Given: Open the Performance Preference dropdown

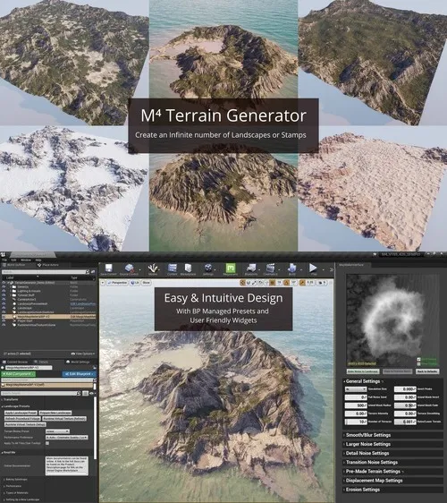Looking at the screenshot, I should 67,438.
